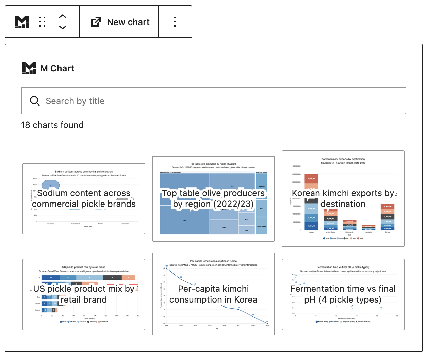The image size is (428, 357).
Task: Choose Korean kimchi exports by destination chart
Action: pyautogui.click(x=343, y=199)
